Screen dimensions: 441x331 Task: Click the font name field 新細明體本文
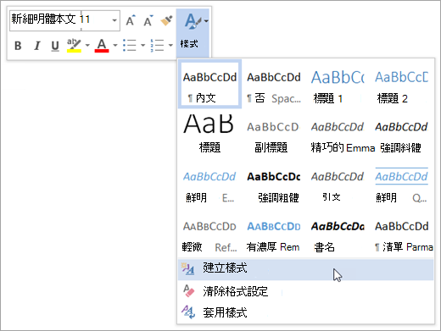43,19
